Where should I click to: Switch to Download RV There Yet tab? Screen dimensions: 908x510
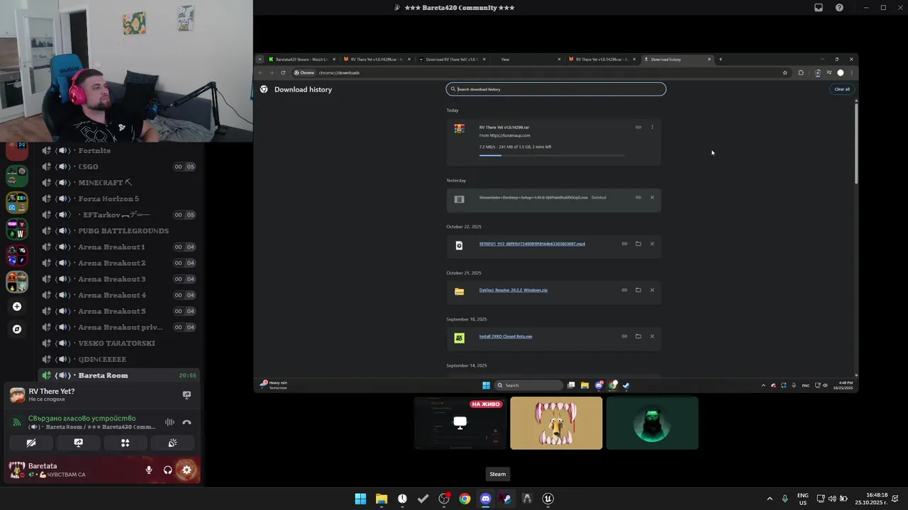[451, 59]
